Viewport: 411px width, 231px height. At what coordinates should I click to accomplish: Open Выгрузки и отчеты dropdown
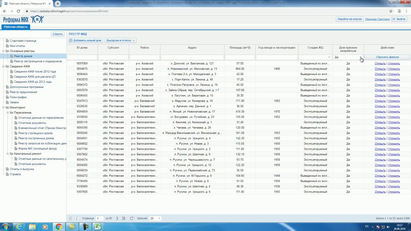(120, 40)
